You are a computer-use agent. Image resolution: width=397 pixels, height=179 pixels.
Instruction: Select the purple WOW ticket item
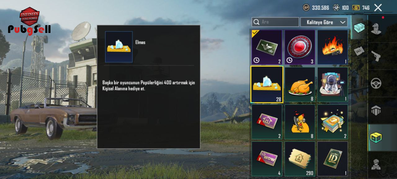click(267, 159)
